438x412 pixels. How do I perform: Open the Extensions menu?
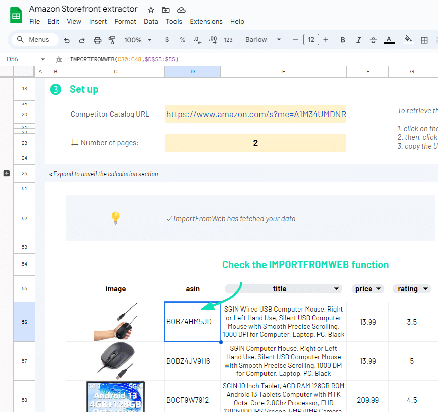(206, 21)
